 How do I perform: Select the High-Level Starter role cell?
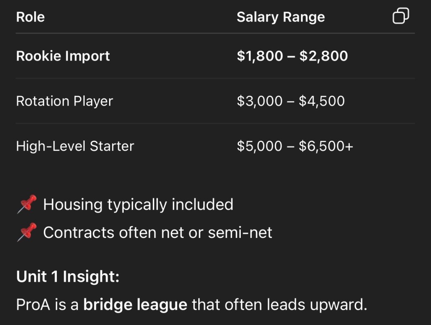click(75, 146)
